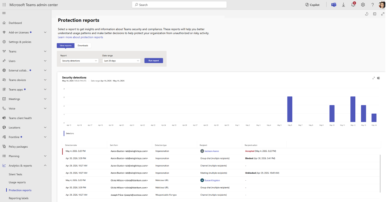Click the 'Accepted' recipient action cell
Screen dimensions: 387x202
pyautogui.click(x=260, y=151)
